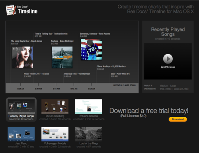The height and width of the screenshot is (153, 199).
Task: Click the 'created in 2 min 24 seconds' caption
Action: [89, 119]
